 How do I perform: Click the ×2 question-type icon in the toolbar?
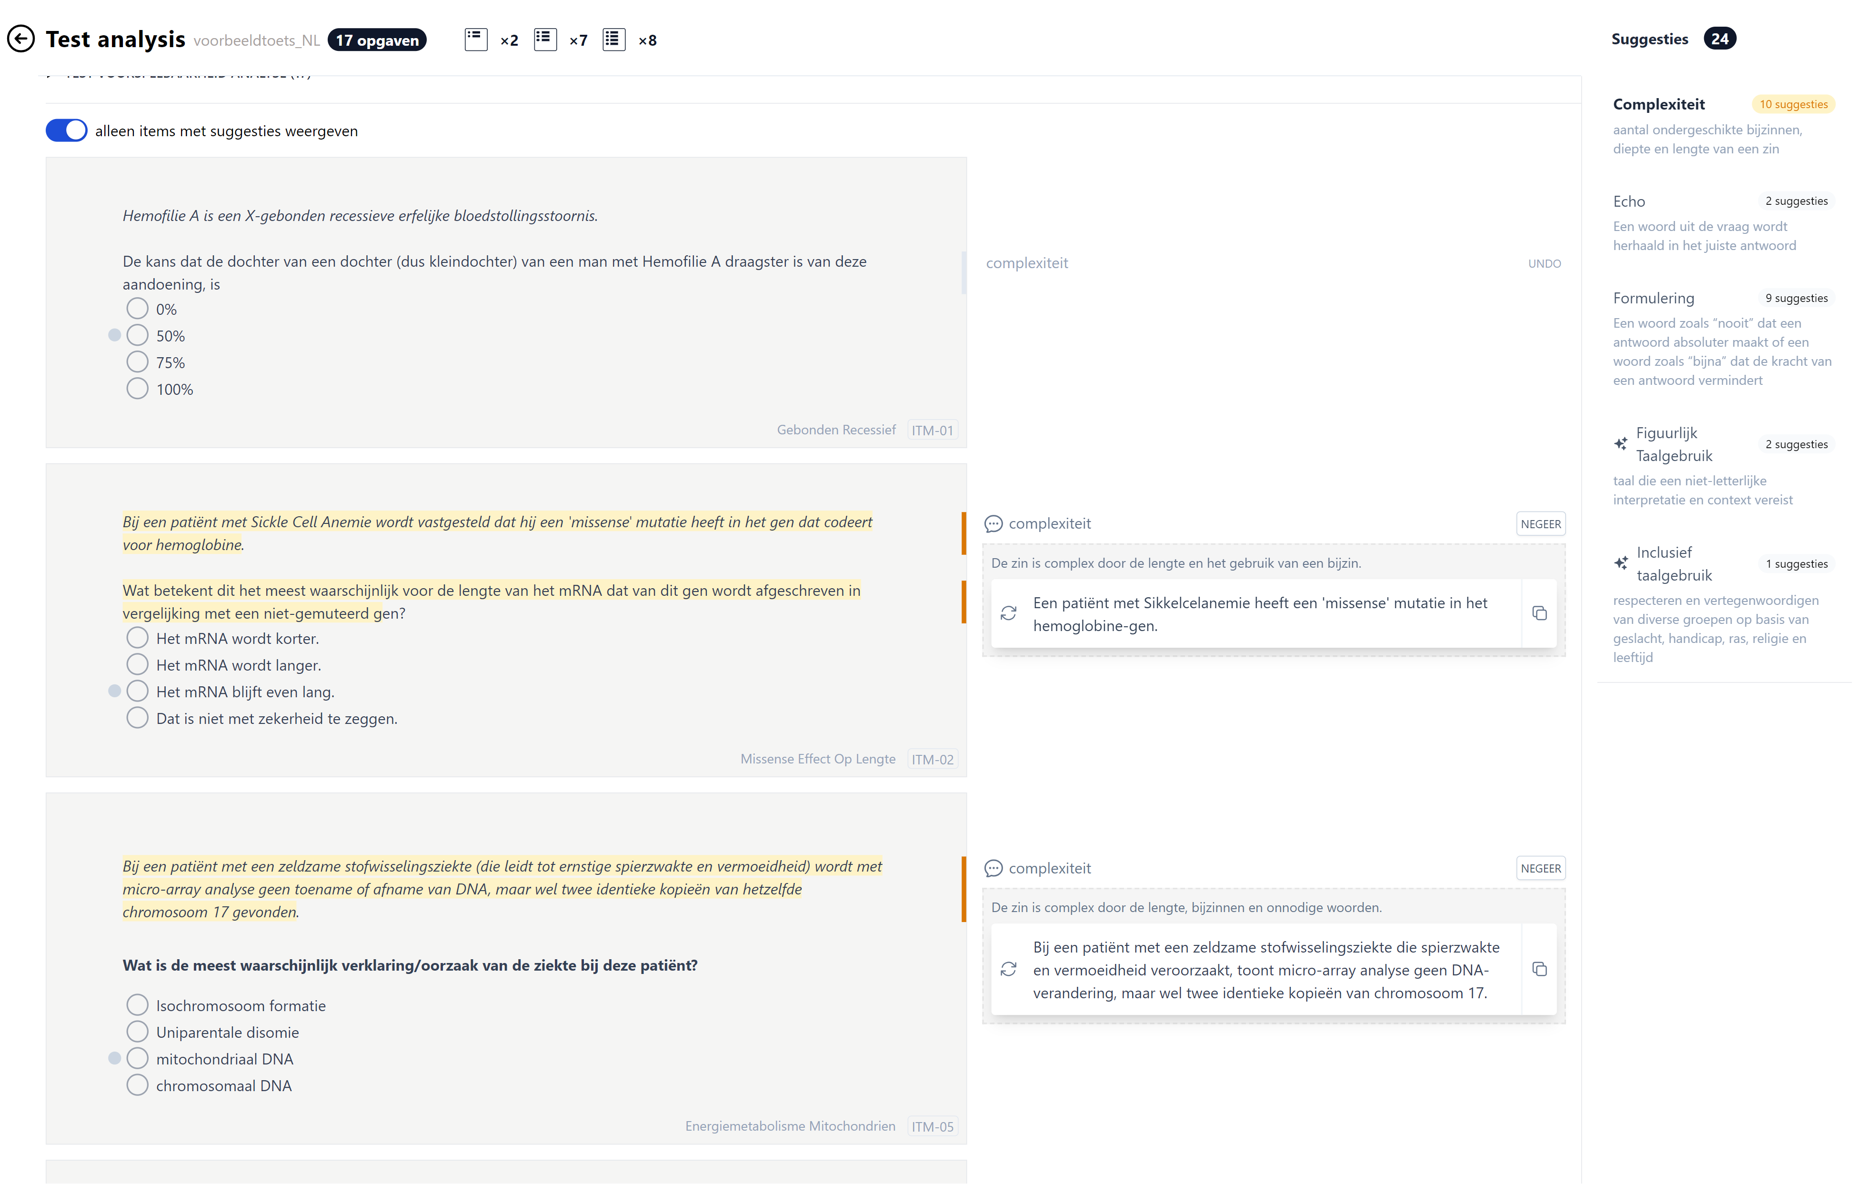[x=476, y=39]
